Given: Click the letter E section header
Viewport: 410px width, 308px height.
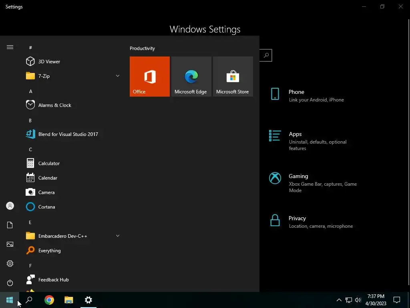Looking at the screenshot, I should coord(30,222).
